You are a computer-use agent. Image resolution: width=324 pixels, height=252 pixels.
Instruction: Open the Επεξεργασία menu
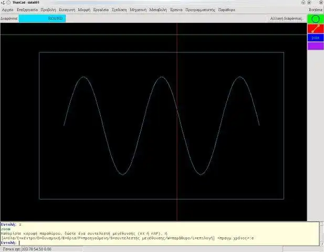click(x=27, y=9)
